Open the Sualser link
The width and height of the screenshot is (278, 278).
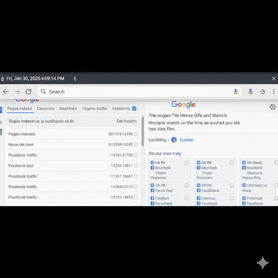coord(187,140)
